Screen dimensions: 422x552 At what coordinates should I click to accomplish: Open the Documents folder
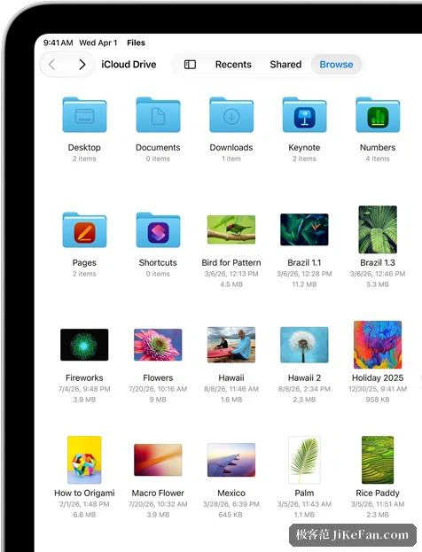coord(158,115)
